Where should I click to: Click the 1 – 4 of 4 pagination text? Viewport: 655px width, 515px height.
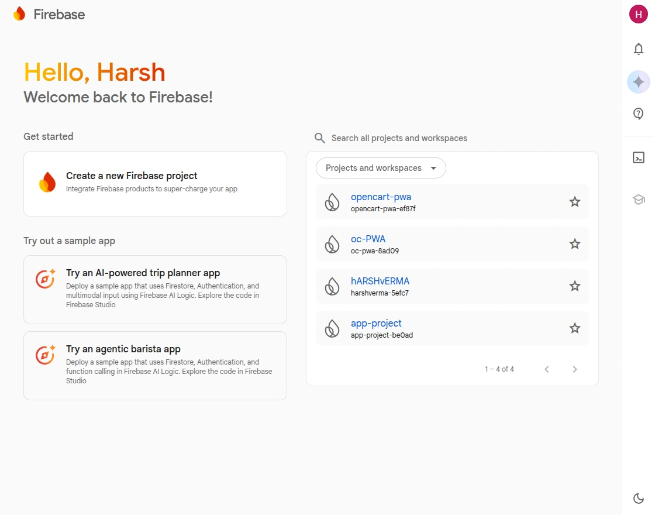(x=499, y=369)
